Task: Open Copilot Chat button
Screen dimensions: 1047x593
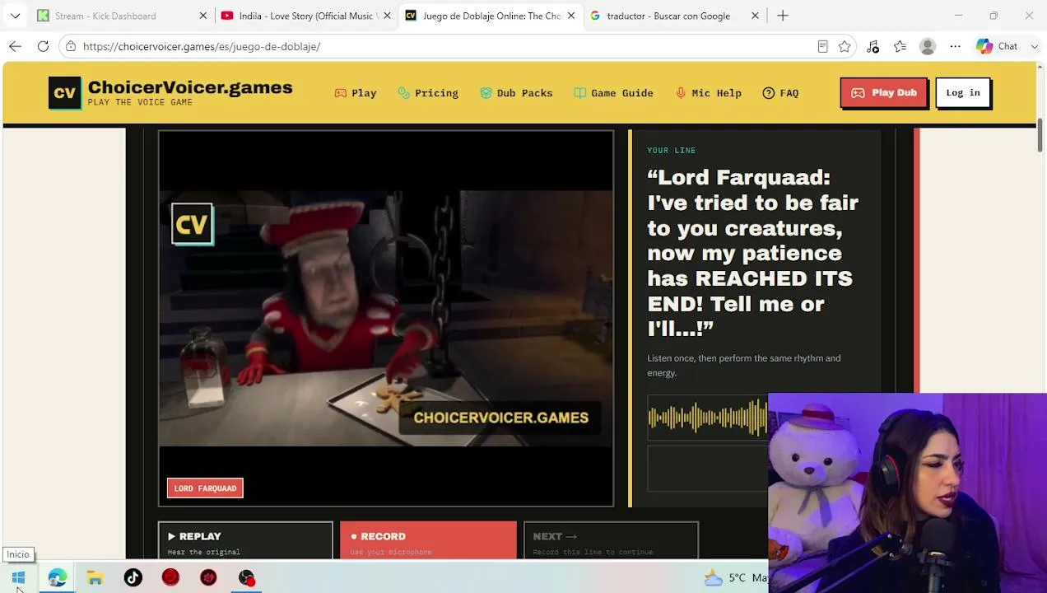Action: tap(998, 46)
